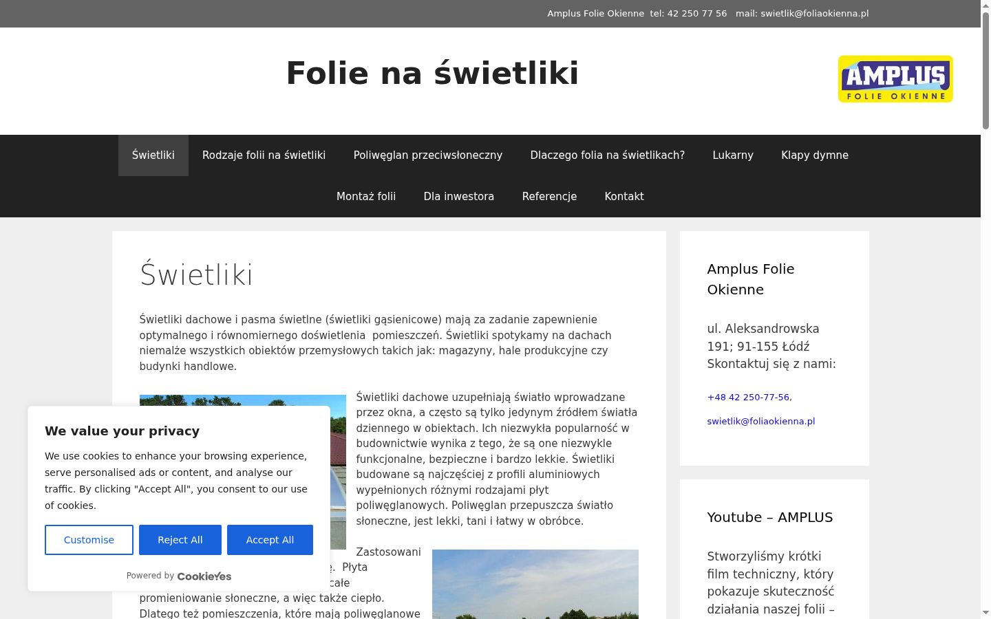Open the Montaż folii page
The height and width of the screenshot is (619, 991).
(366, 197)
